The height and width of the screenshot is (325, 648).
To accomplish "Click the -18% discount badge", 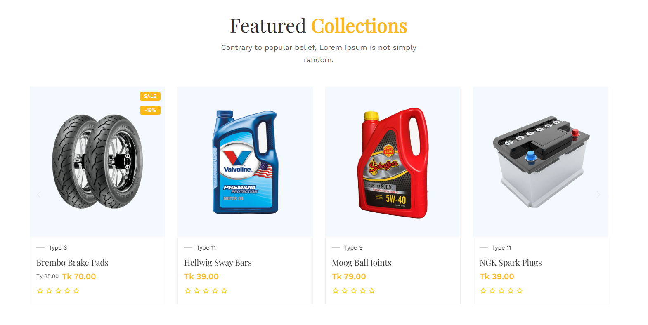I will click(x=150, y=110).
